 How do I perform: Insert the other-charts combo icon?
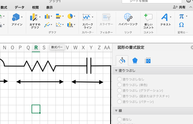point(70,25)
